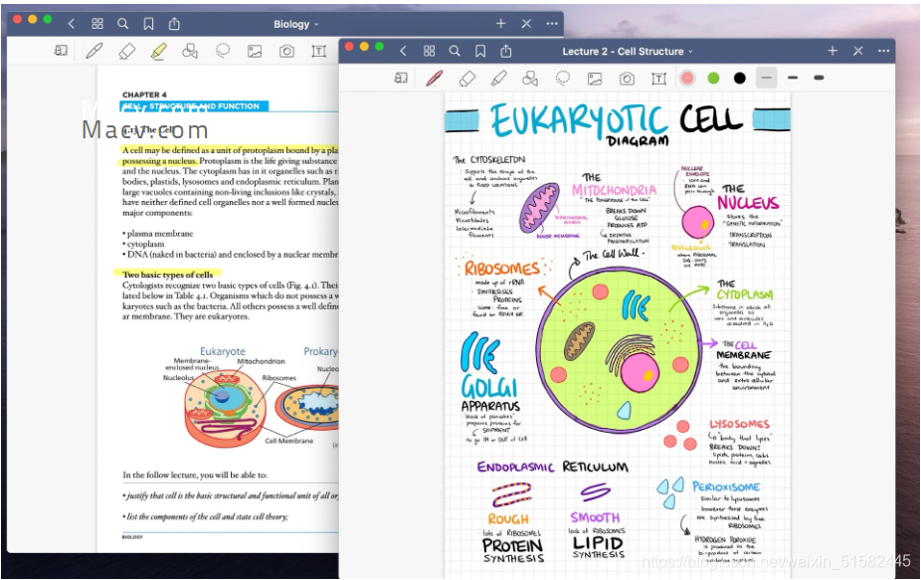Select the thickest stroke width

(819, 78)
